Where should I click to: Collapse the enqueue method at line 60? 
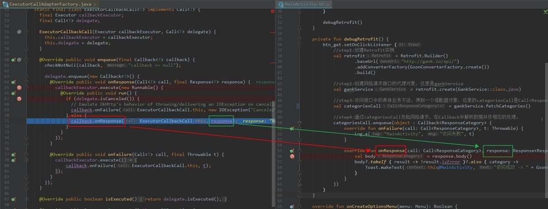tap(27, 60)
